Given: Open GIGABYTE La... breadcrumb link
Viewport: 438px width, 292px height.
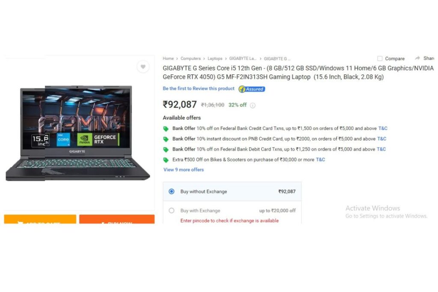Looking at the screenshot, I should point(243,58).
